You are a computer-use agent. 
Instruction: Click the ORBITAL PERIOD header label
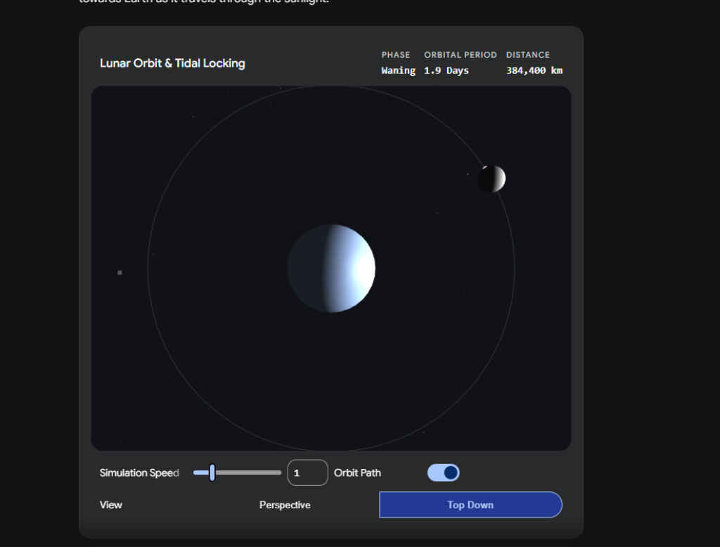460,55
